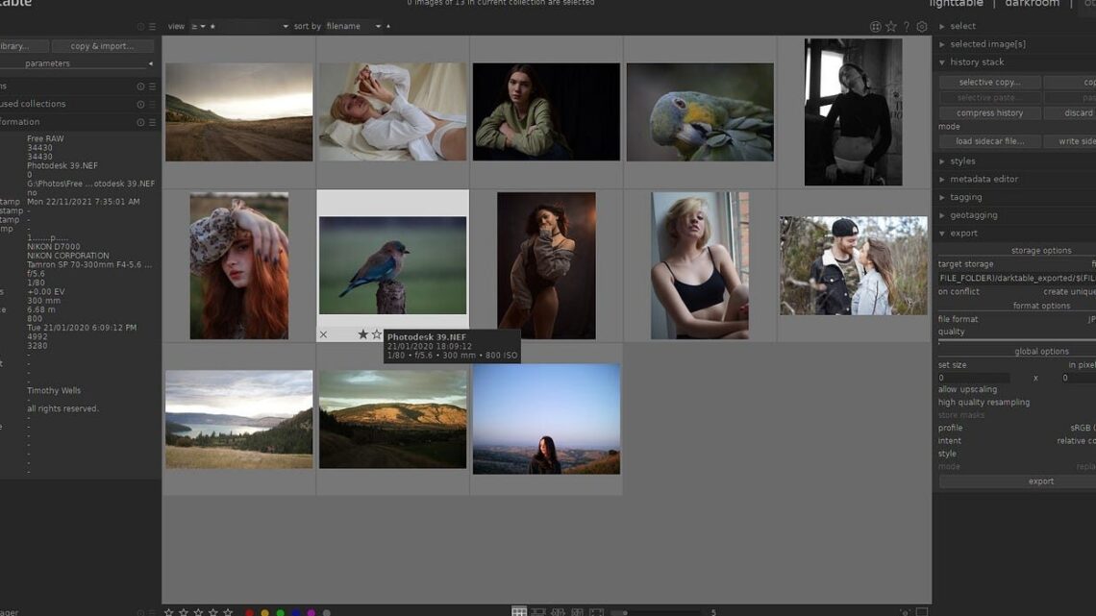Apply the purple color label
This screenshot has width=1096, height=616.
pyautogui.click(x=311, y=612)
